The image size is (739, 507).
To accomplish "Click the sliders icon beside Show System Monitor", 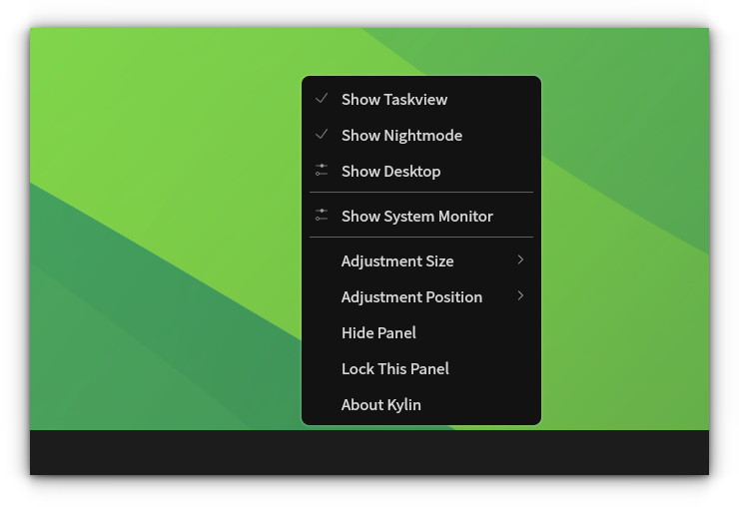I will [322, 216].
